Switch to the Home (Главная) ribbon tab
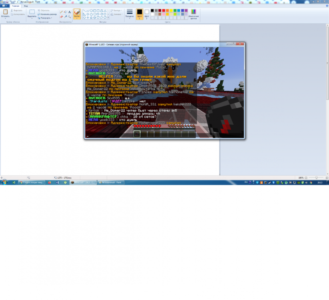 16,6
